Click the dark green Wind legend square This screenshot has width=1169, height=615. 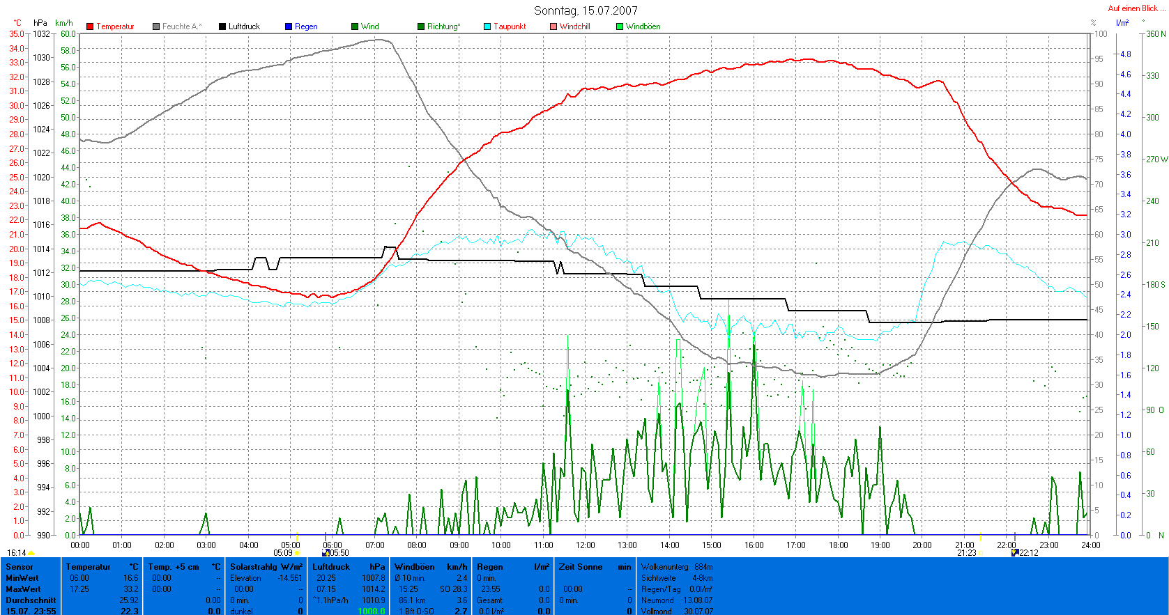[x=355, y=26]
